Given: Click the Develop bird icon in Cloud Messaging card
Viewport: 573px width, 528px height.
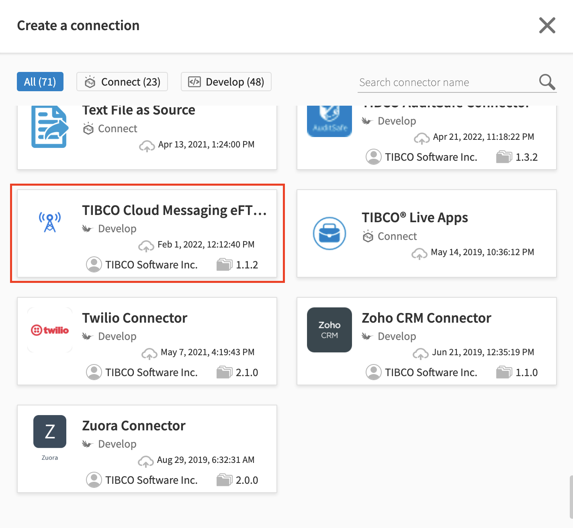Looking at the screenshot, I should (x=88, y=228).
